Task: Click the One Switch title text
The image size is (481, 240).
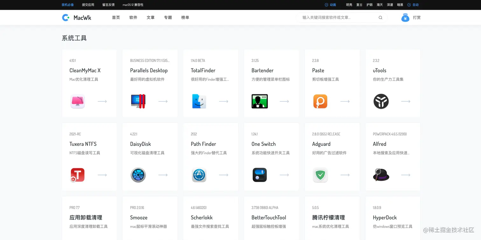Action: click(x=263, y=144)
